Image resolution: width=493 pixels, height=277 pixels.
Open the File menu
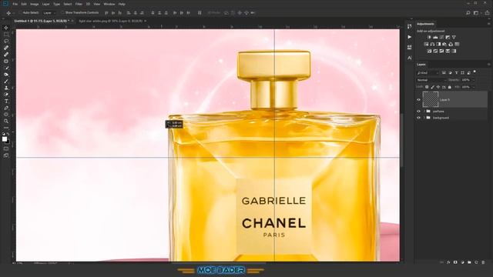pos(15,4)
